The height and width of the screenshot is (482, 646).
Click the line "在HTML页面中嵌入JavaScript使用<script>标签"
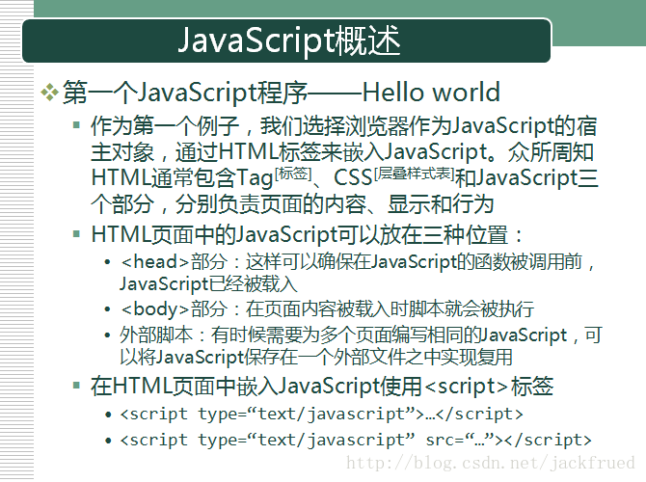point(322,387)
